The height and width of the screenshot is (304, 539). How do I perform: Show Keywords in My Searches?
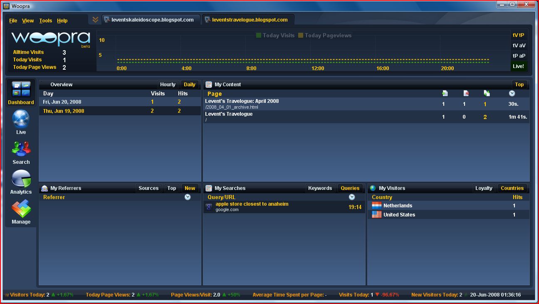[320, 188]
